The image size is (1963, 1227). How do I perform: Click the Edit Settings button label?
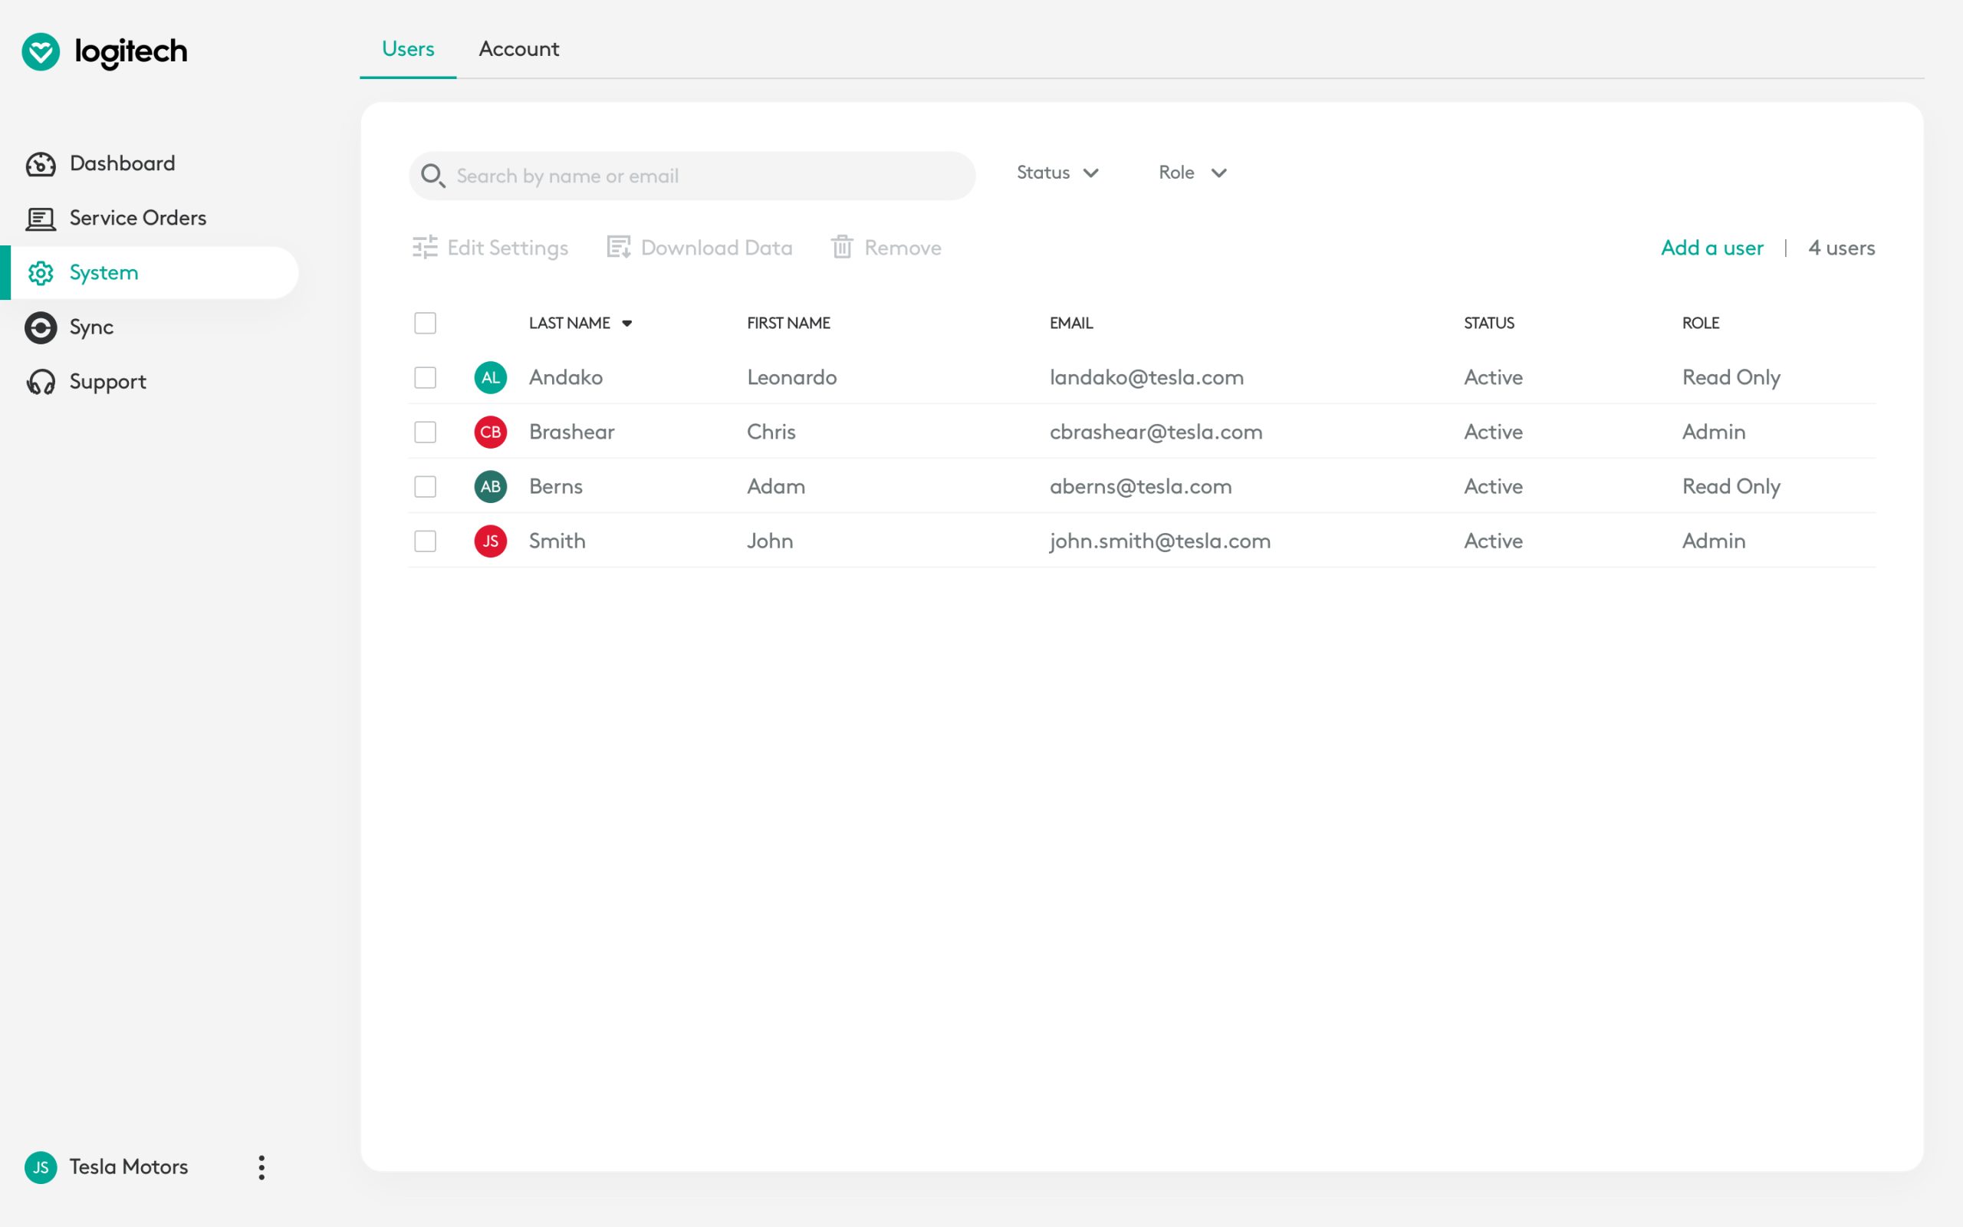click(508, 248)
